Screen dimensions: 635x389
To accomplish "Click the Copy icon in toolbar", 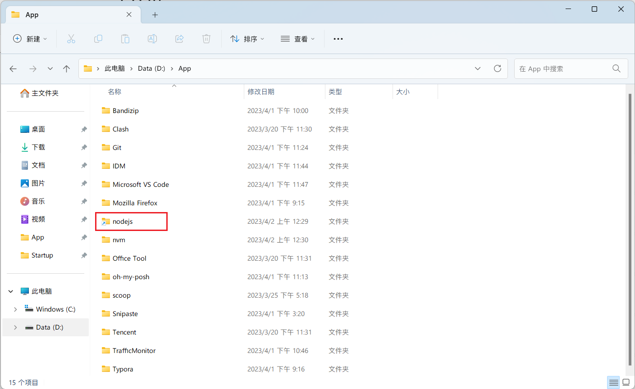I will point(98,39).
